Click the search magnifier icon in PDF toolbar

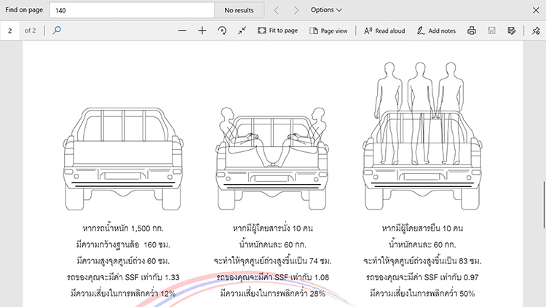pos(58,31)
